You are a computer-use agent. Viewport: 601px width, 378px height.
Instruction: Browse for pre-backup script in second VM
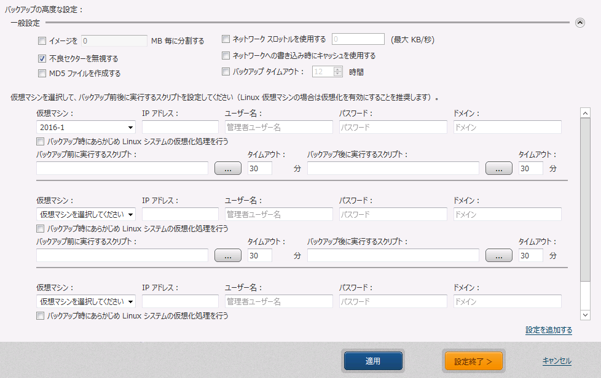pos(227,256)
